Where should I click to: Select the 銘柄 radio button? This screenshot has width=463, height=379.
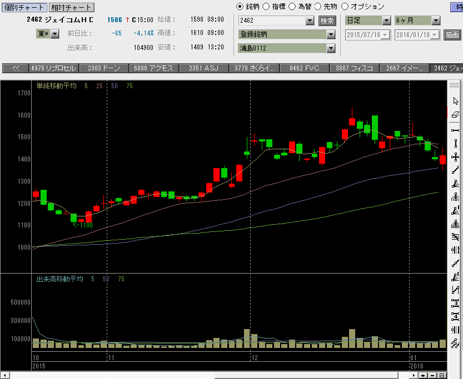point(240,7)
